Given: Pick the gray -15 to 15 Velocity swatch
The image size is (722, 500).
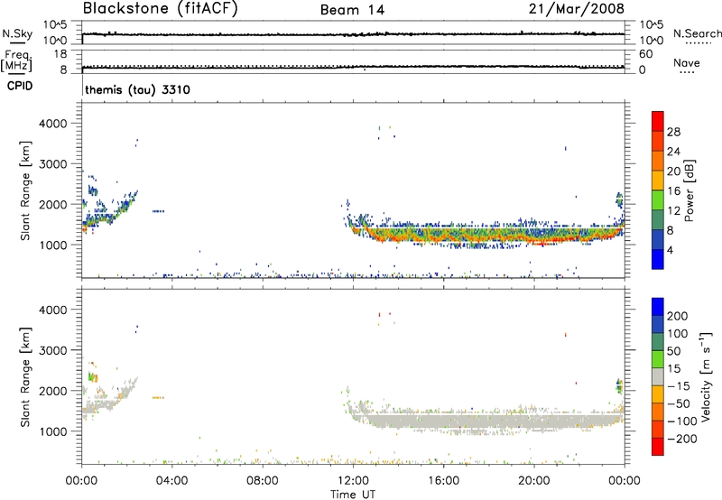Looking at the screenshot, I should [658, 376].
